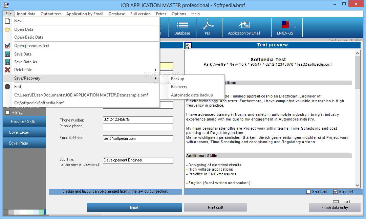Screen dimensions: 366x219
Task: Open the Database toolbar button
Action: 182,27
